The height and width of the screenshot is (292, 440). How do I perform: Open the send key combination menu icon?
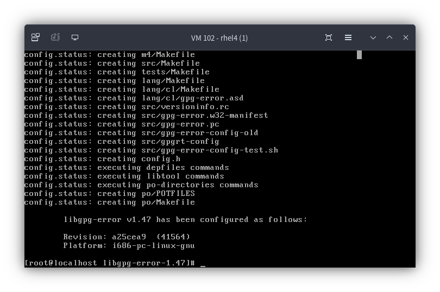(36, 37)
